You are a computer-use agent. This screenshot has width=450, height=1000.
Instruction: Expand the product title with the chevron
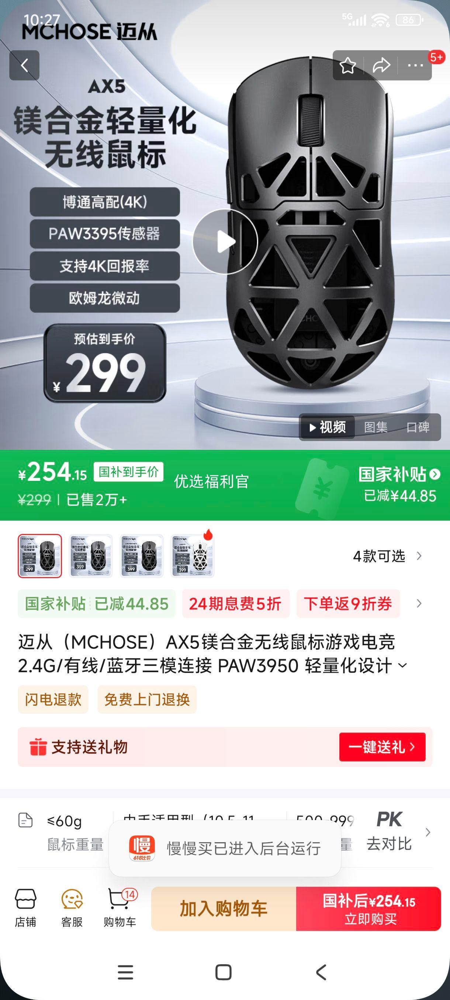[403, 666]
